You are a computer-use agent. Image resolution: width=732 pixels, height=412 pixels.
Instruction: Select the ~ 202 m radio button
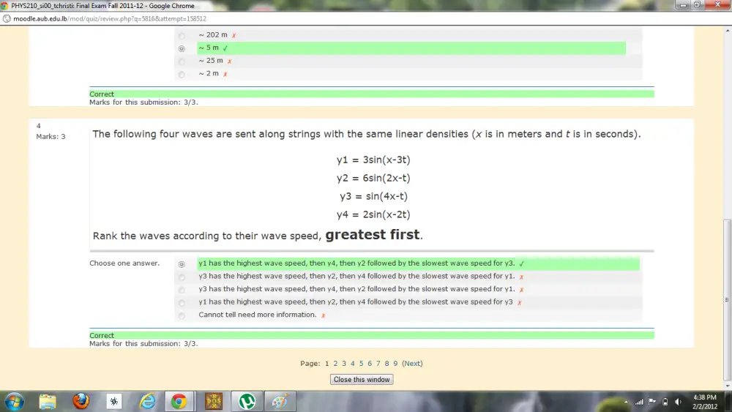[x=182, y=36]
